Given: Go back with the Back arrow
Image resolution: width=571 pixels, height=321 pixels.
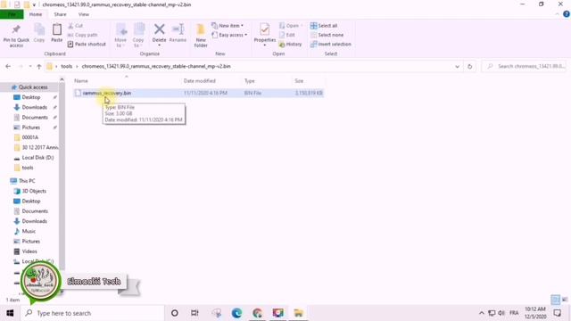Looking at the screenshot, I should [x=8, y=66].
